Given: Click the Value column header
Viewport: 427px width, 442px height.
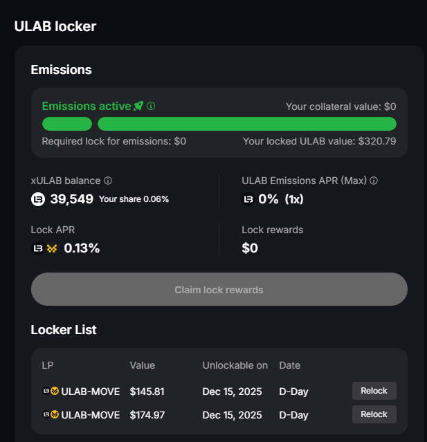Looking at the screenshot, I should point(142,365).
